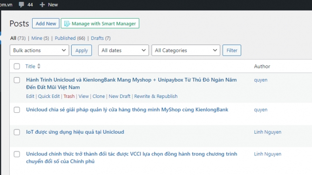The image size is (312, 175).
Task: Click the Add New post button
Action: tap(46, 23)
